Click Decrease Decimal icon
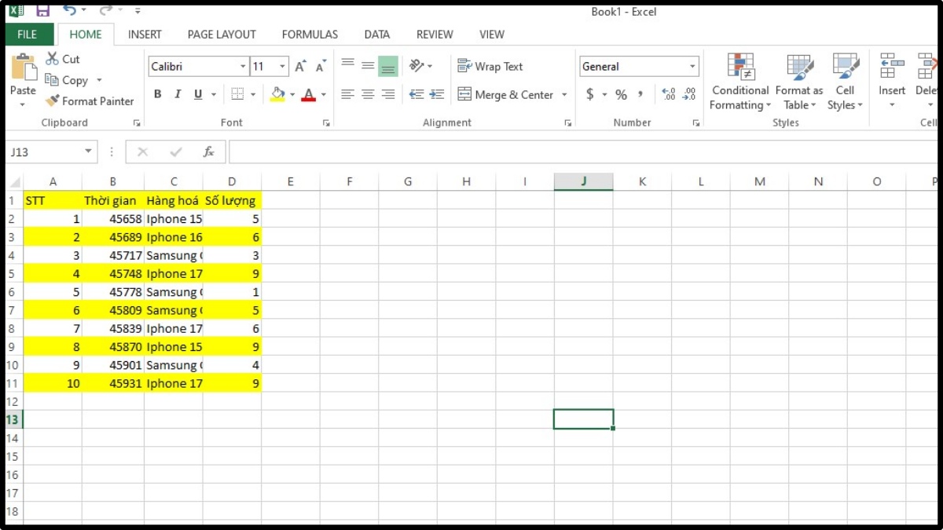Screen dimensions: 943x530 coord(689,95)
